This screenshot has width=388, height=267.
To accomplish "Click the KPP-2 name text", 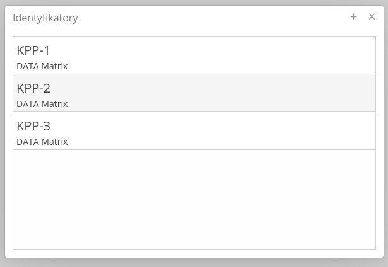I will pos(33,88).
